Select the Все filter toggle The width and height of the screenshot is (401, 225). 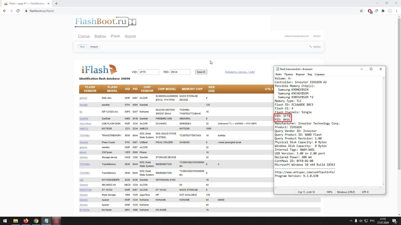82,47
